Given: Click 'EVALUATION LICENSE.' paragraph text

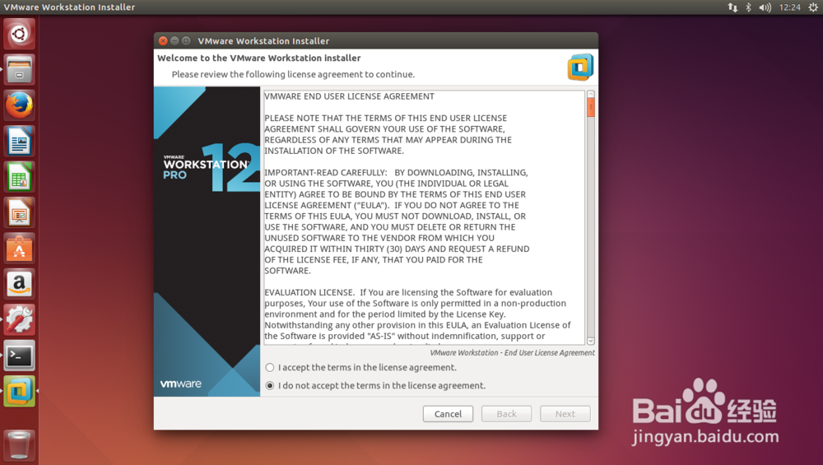Looking at the screenshot, I should 309,292.
